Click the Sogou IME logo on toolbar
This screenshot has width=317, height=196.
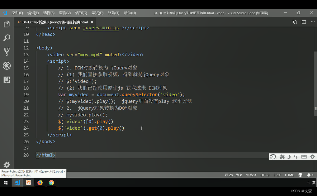(273, 157)
